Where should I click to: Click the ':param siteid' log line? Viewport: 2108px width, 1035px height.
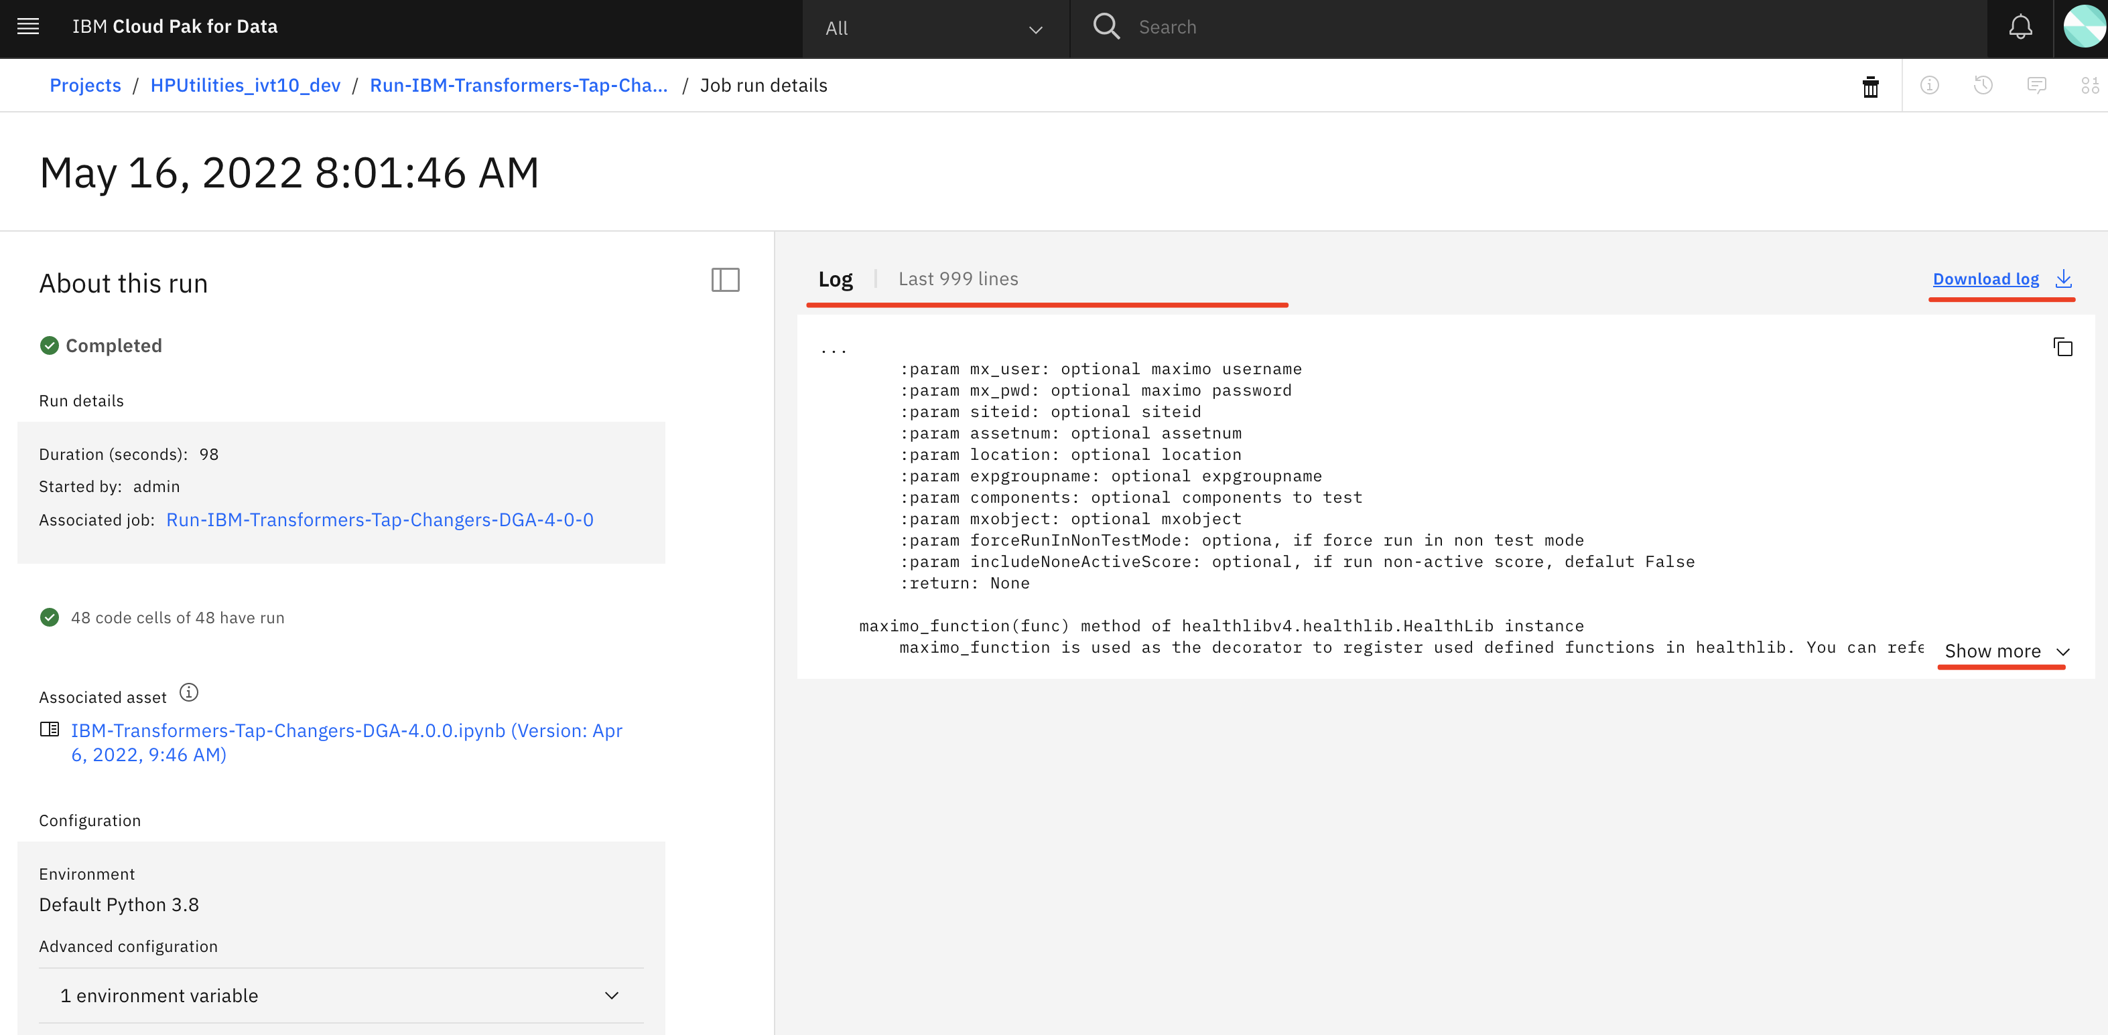pos(1051,412)
